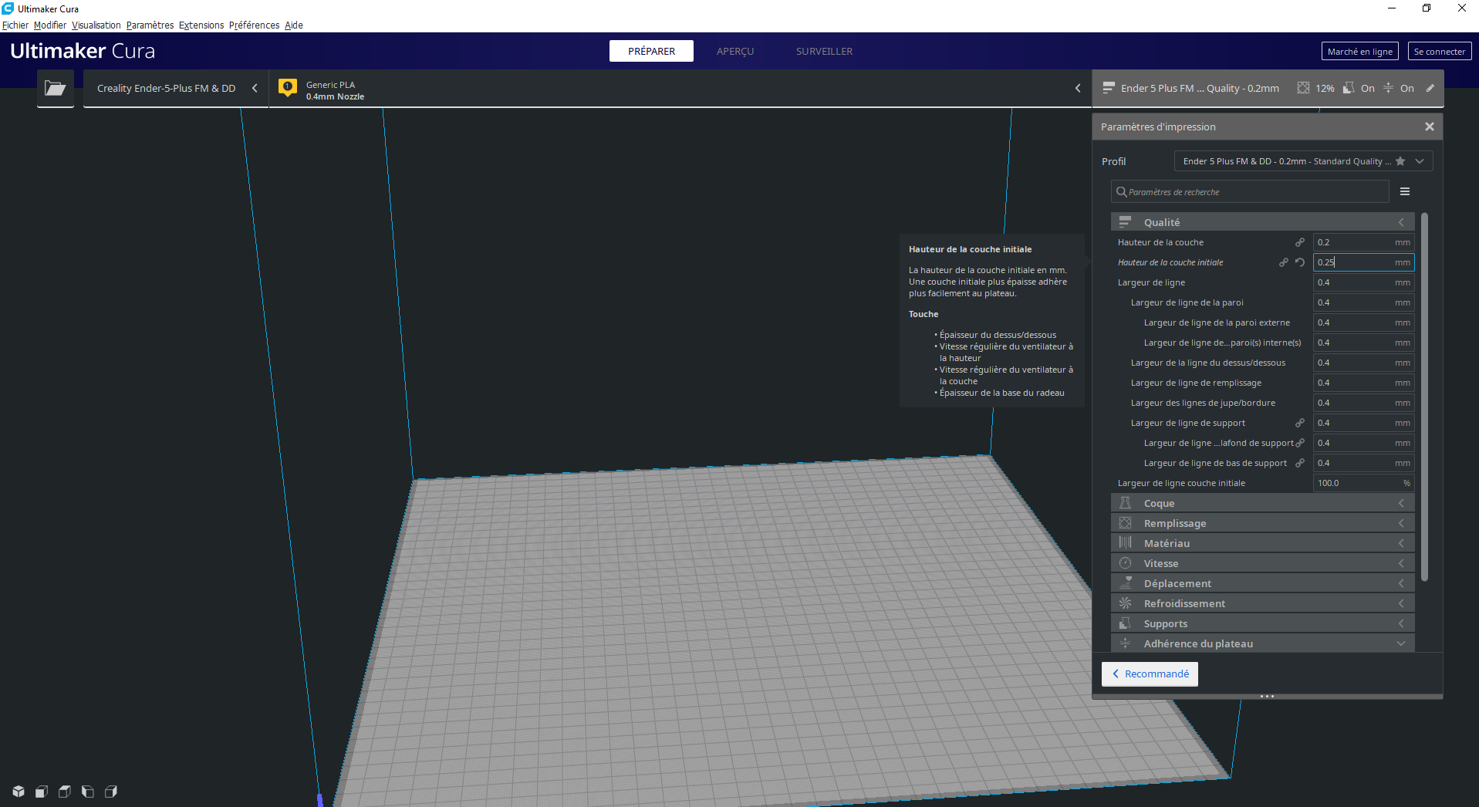
Task: Click Largeur de ligne de la paroi externe field
Action: 1363,322
